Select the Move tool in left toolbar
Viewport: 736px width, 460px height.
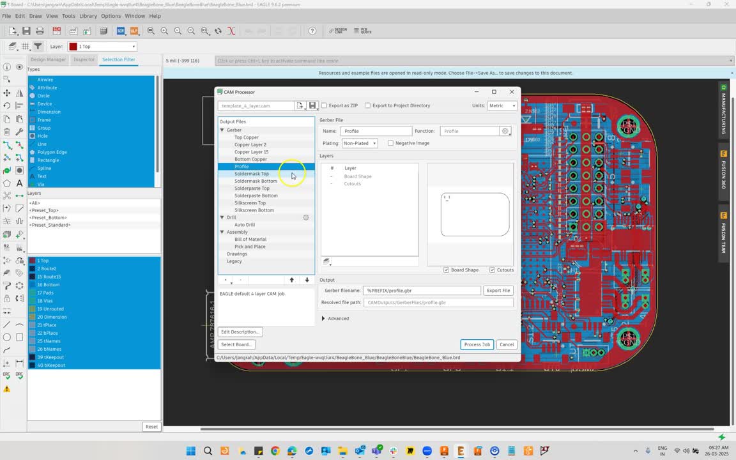[6, 93]
